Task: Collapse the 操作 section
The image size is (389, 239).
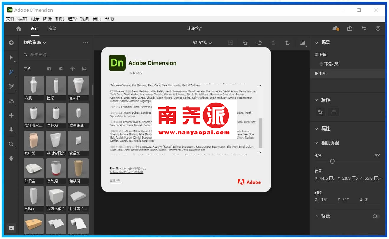Action: click(317, 100)
